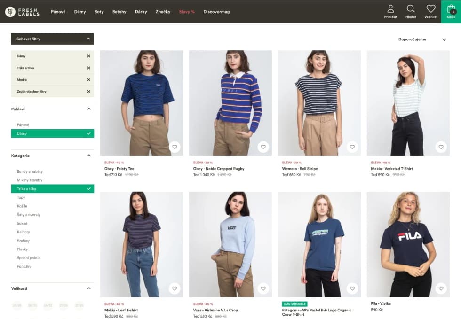Select Plavky category filter

click(23, 249)
